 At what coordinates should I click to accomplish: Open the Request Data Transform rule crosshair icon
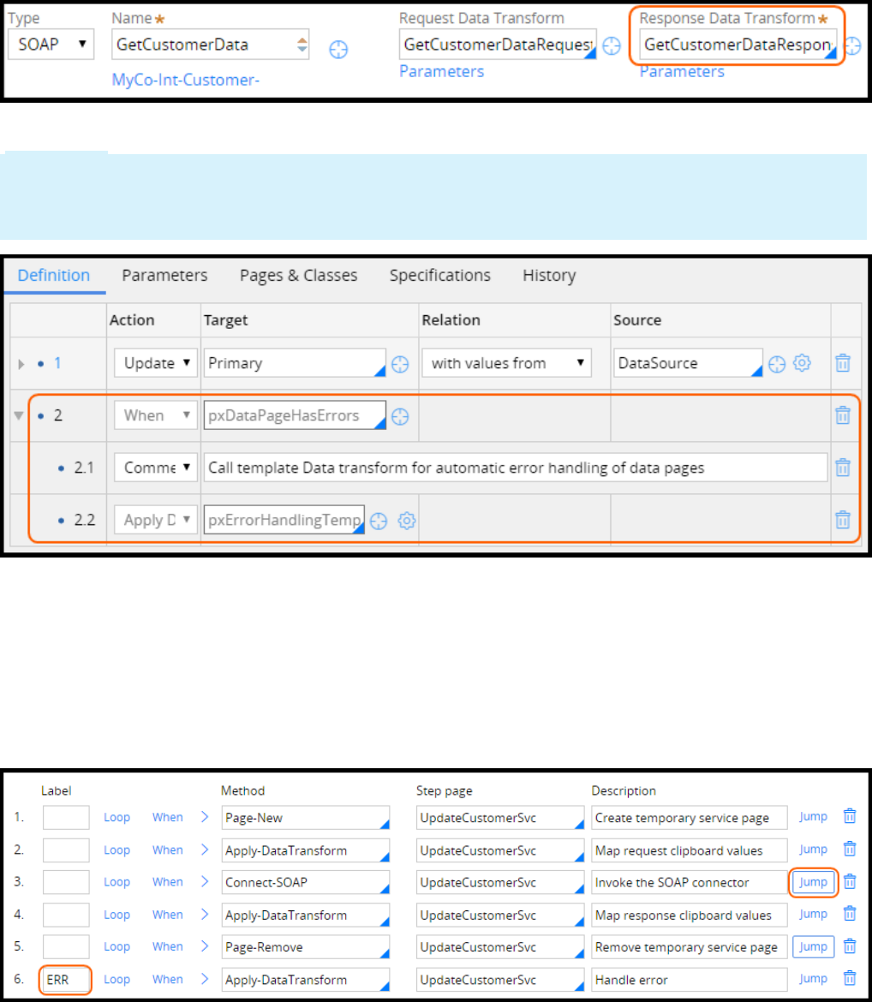[x=612, y=46]
